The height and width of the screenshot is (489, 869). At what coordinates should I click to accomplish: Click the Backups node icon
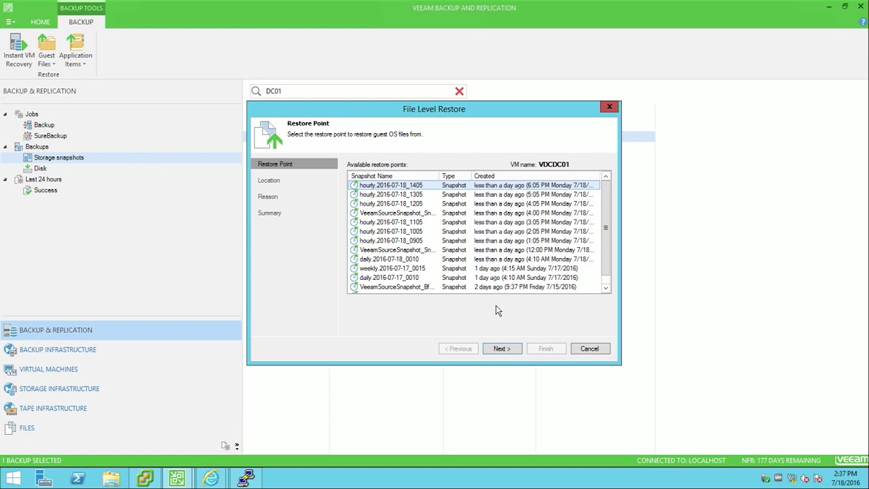(x=19, y=147)
